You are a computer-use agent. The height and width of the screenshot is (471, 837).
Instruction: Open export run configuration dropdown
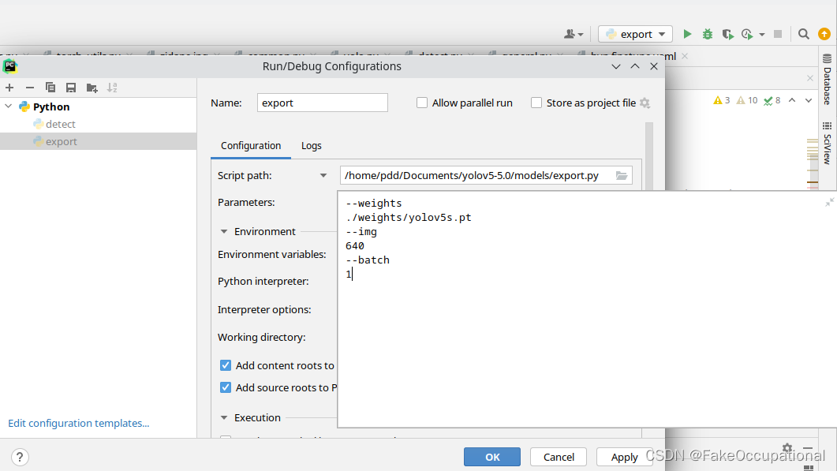tap(635, 34)
